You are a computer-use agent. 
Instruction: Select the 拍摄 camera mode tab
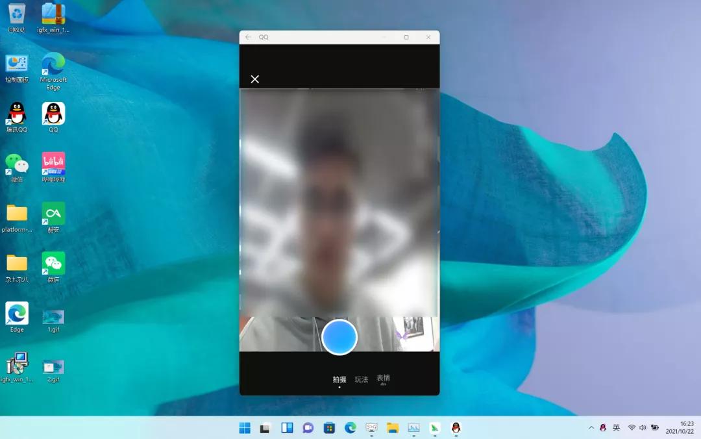[339, 379]
